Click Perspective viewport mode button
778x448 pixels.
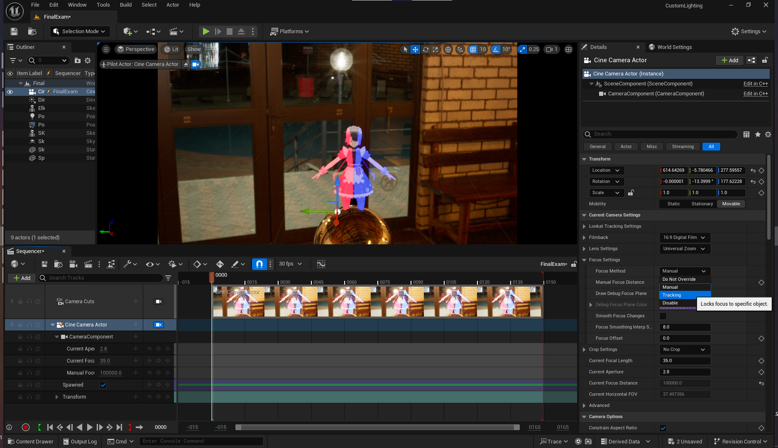[x=136, y=49]
